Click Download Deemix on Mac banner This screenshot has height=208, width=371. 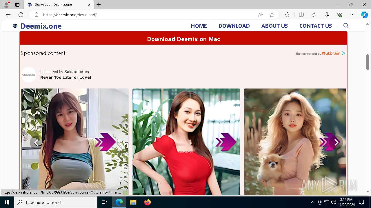coord(183,39)
